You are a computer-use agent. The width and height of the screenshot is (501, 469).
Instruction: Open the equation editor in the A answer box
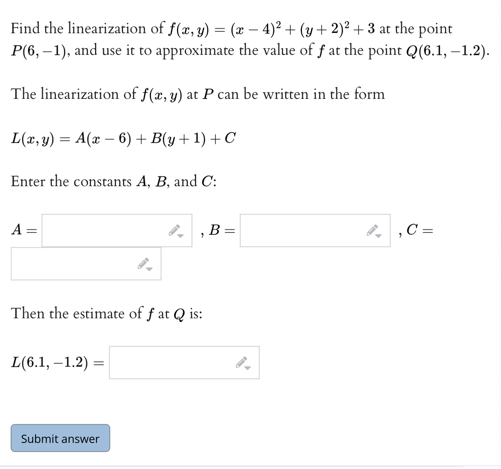[175, 230]
